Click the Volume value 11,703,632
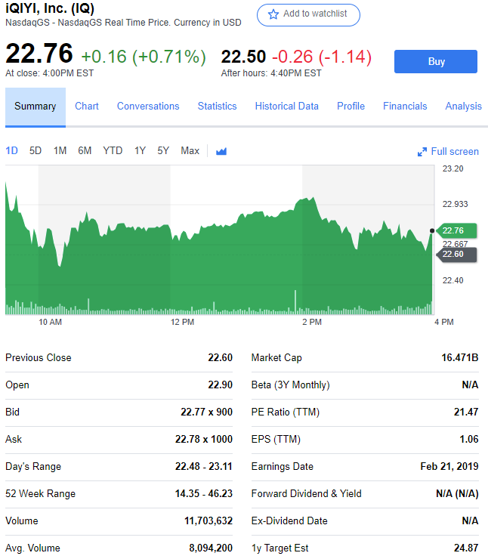 (208, 521)
